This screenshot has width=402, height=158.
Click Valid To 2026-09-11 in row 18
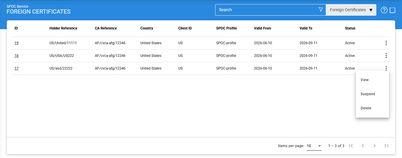308,56
